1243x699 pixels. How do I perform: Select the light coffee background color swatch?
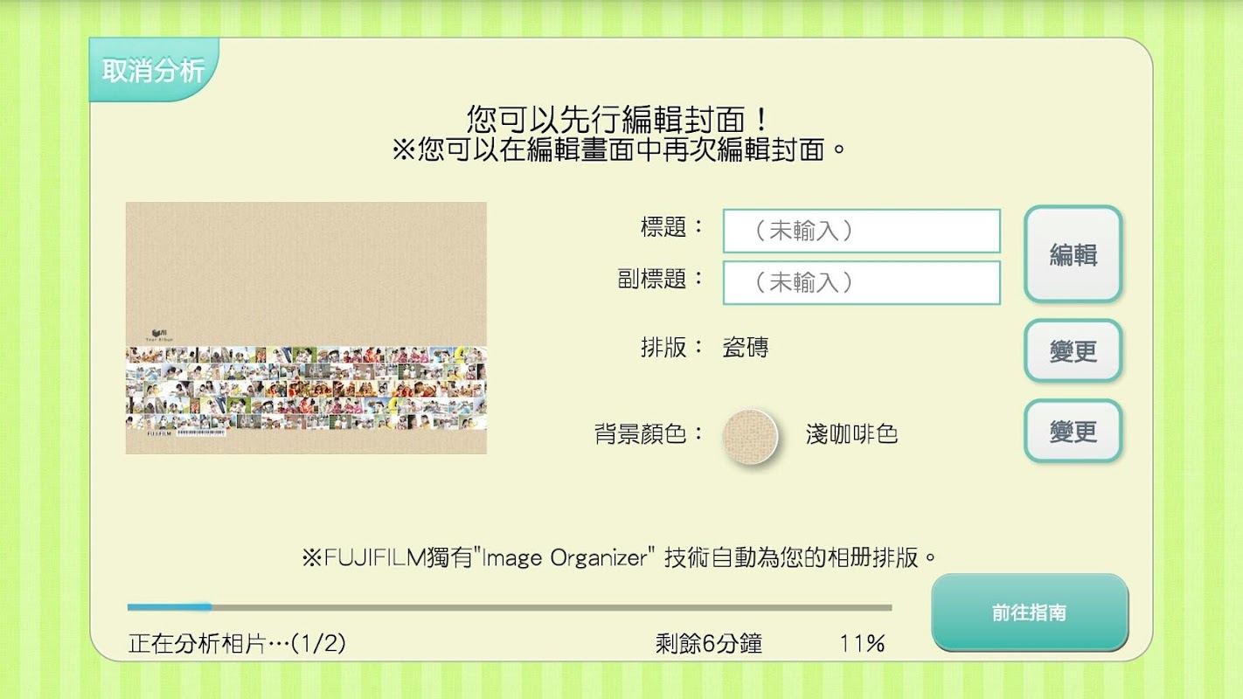click(750, 435)
